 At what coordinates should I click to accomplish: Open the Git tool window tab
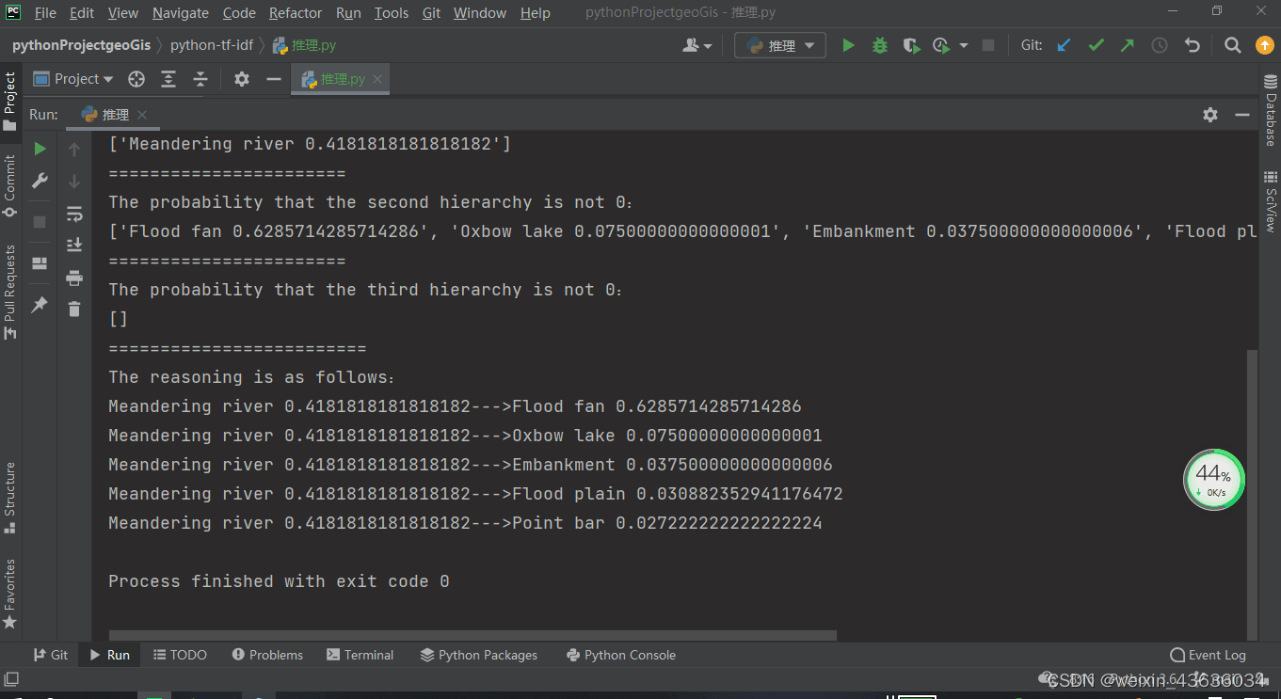(x=51, y=655)
